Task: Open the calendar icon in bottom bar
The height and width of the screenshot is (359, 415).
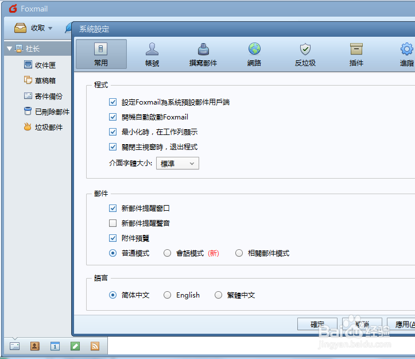Action: pos(55,346)
